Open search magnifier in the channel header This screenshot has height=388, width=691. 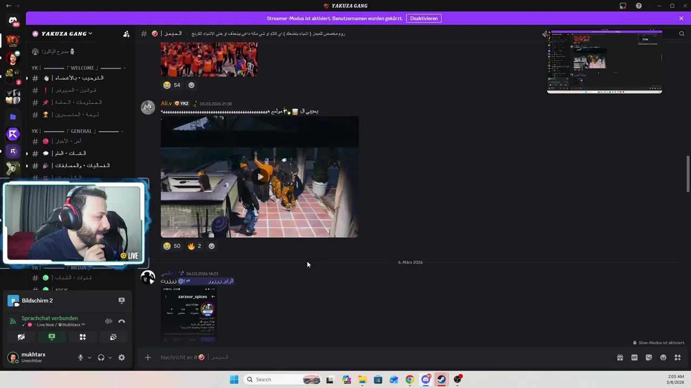[x=682, y=33]
